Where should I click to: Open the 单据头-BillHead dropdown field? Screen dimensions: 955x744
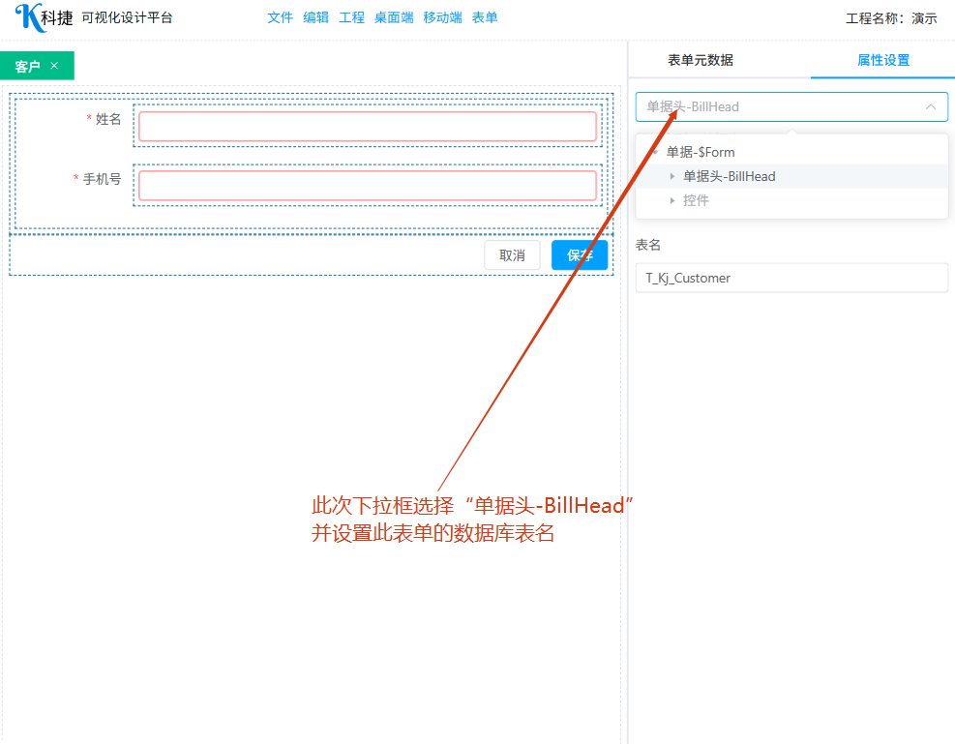click(x=780, y=106)
